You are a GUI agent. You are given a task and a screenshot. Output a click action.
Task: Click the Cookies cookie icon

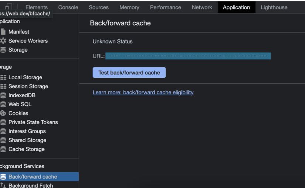click(x=3, y=113)
